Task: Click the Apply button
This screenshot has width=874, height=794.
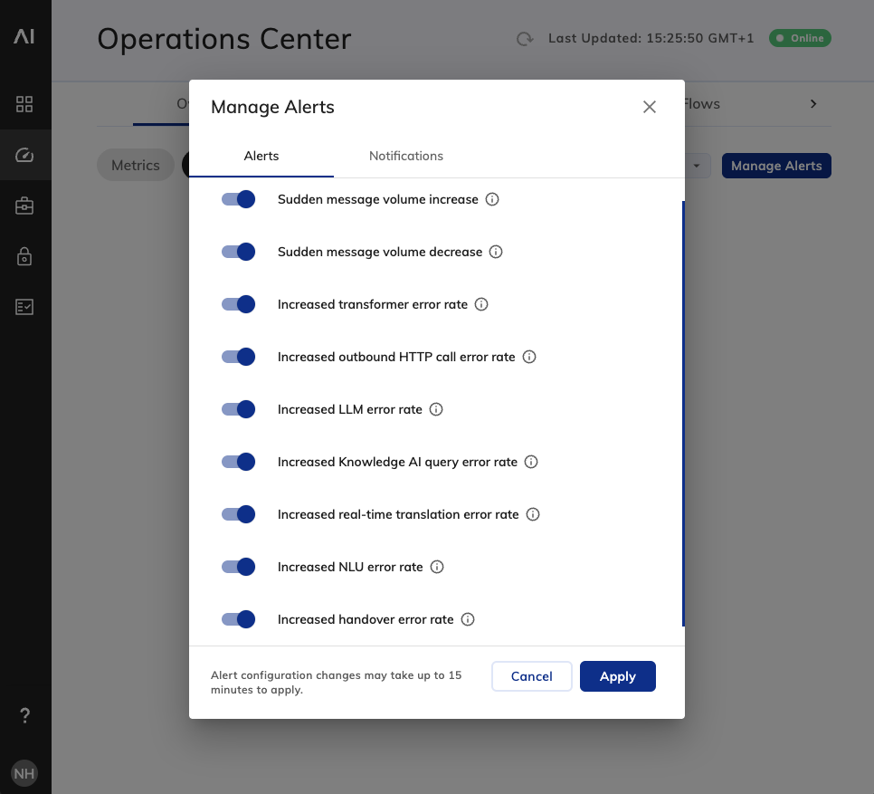Action: [617, 676]
